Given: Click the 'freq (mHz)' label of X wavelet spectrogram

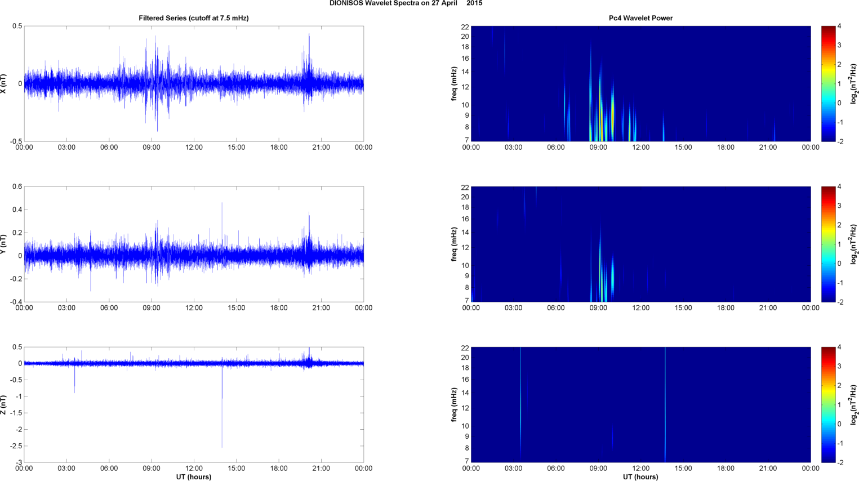Looking at the screenshot, I should 454,84.
